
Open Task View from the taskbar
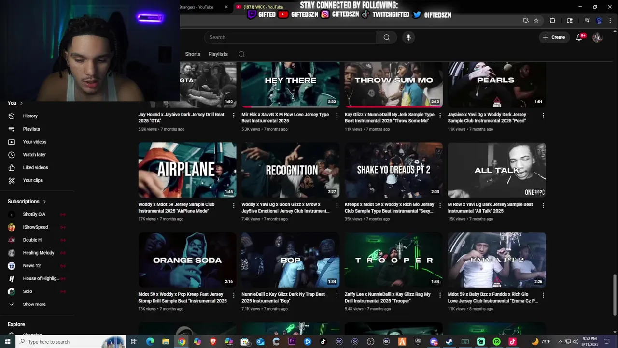pos(134,342)
